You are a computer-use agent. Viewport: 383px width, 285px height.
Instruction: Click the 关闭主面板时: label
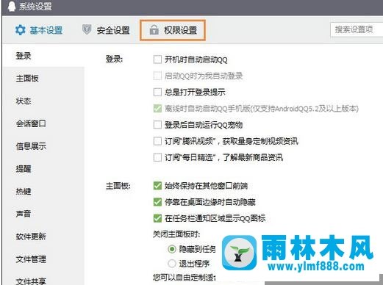point(176,234)
